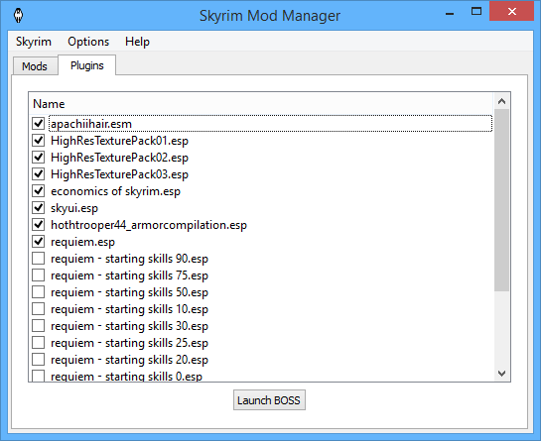Uncheck the apachiihair.esm plugin

tap(39, 123)
